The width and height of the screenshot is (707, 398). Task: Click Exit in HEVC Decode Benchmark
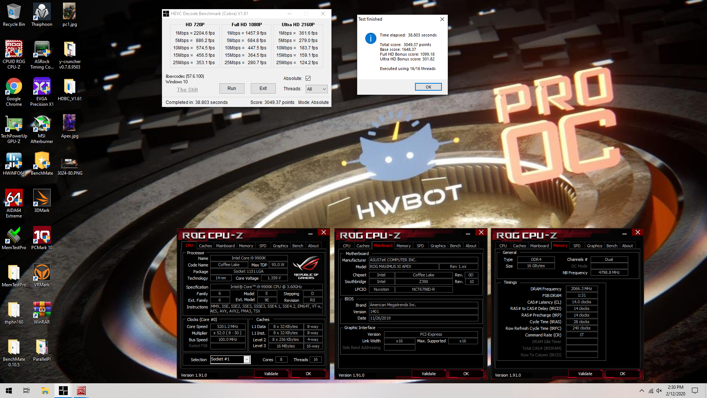click(263, 88)
